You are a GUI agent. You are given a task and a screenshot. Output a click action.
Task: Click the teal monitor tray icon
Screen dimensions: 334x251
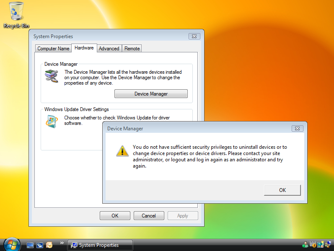(320, 245)
